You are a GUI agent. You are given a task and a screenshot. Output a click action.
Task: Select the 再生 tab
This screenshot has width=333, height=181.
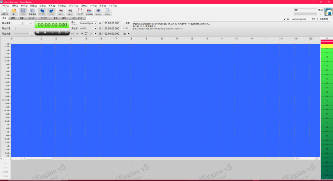point(4,18)
